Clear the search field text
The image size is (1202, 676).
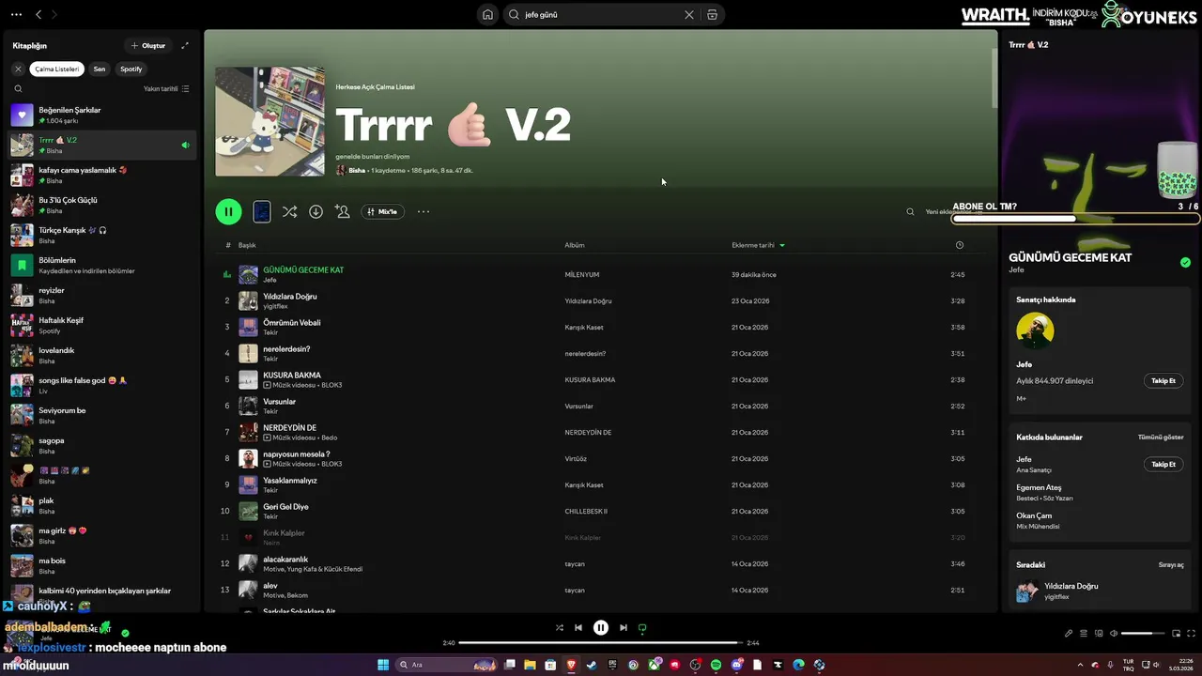[689, 15]
